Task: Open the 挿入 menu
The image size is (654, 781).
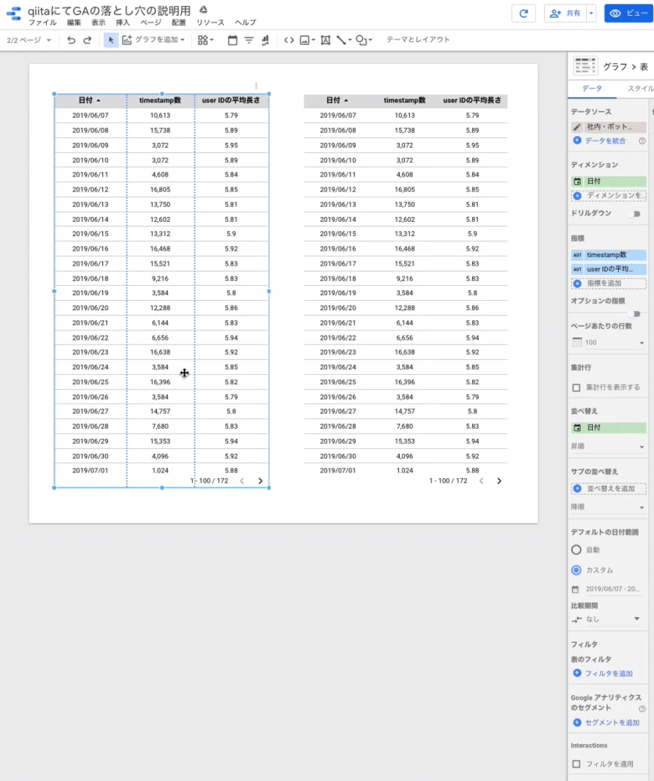Action: [x=123, y=23]
